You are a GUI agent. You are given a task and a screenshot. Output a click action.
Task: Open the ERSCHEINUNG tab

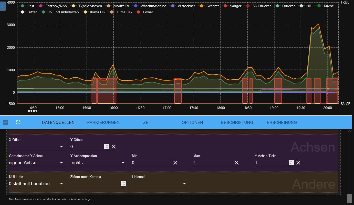(282, 123)
